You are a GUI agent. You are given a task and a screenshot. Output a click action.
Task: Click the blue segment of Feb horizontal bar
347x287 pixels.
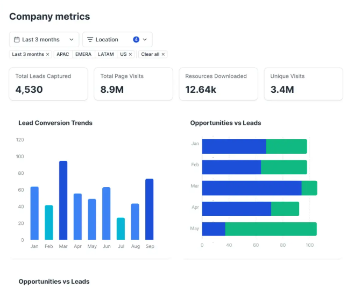tap(231, 167)
